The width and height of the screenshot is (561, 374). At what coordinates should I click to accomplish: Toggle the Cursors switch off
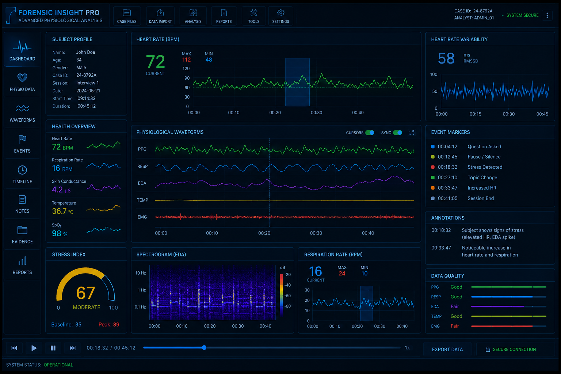click(x=370, y=133)
